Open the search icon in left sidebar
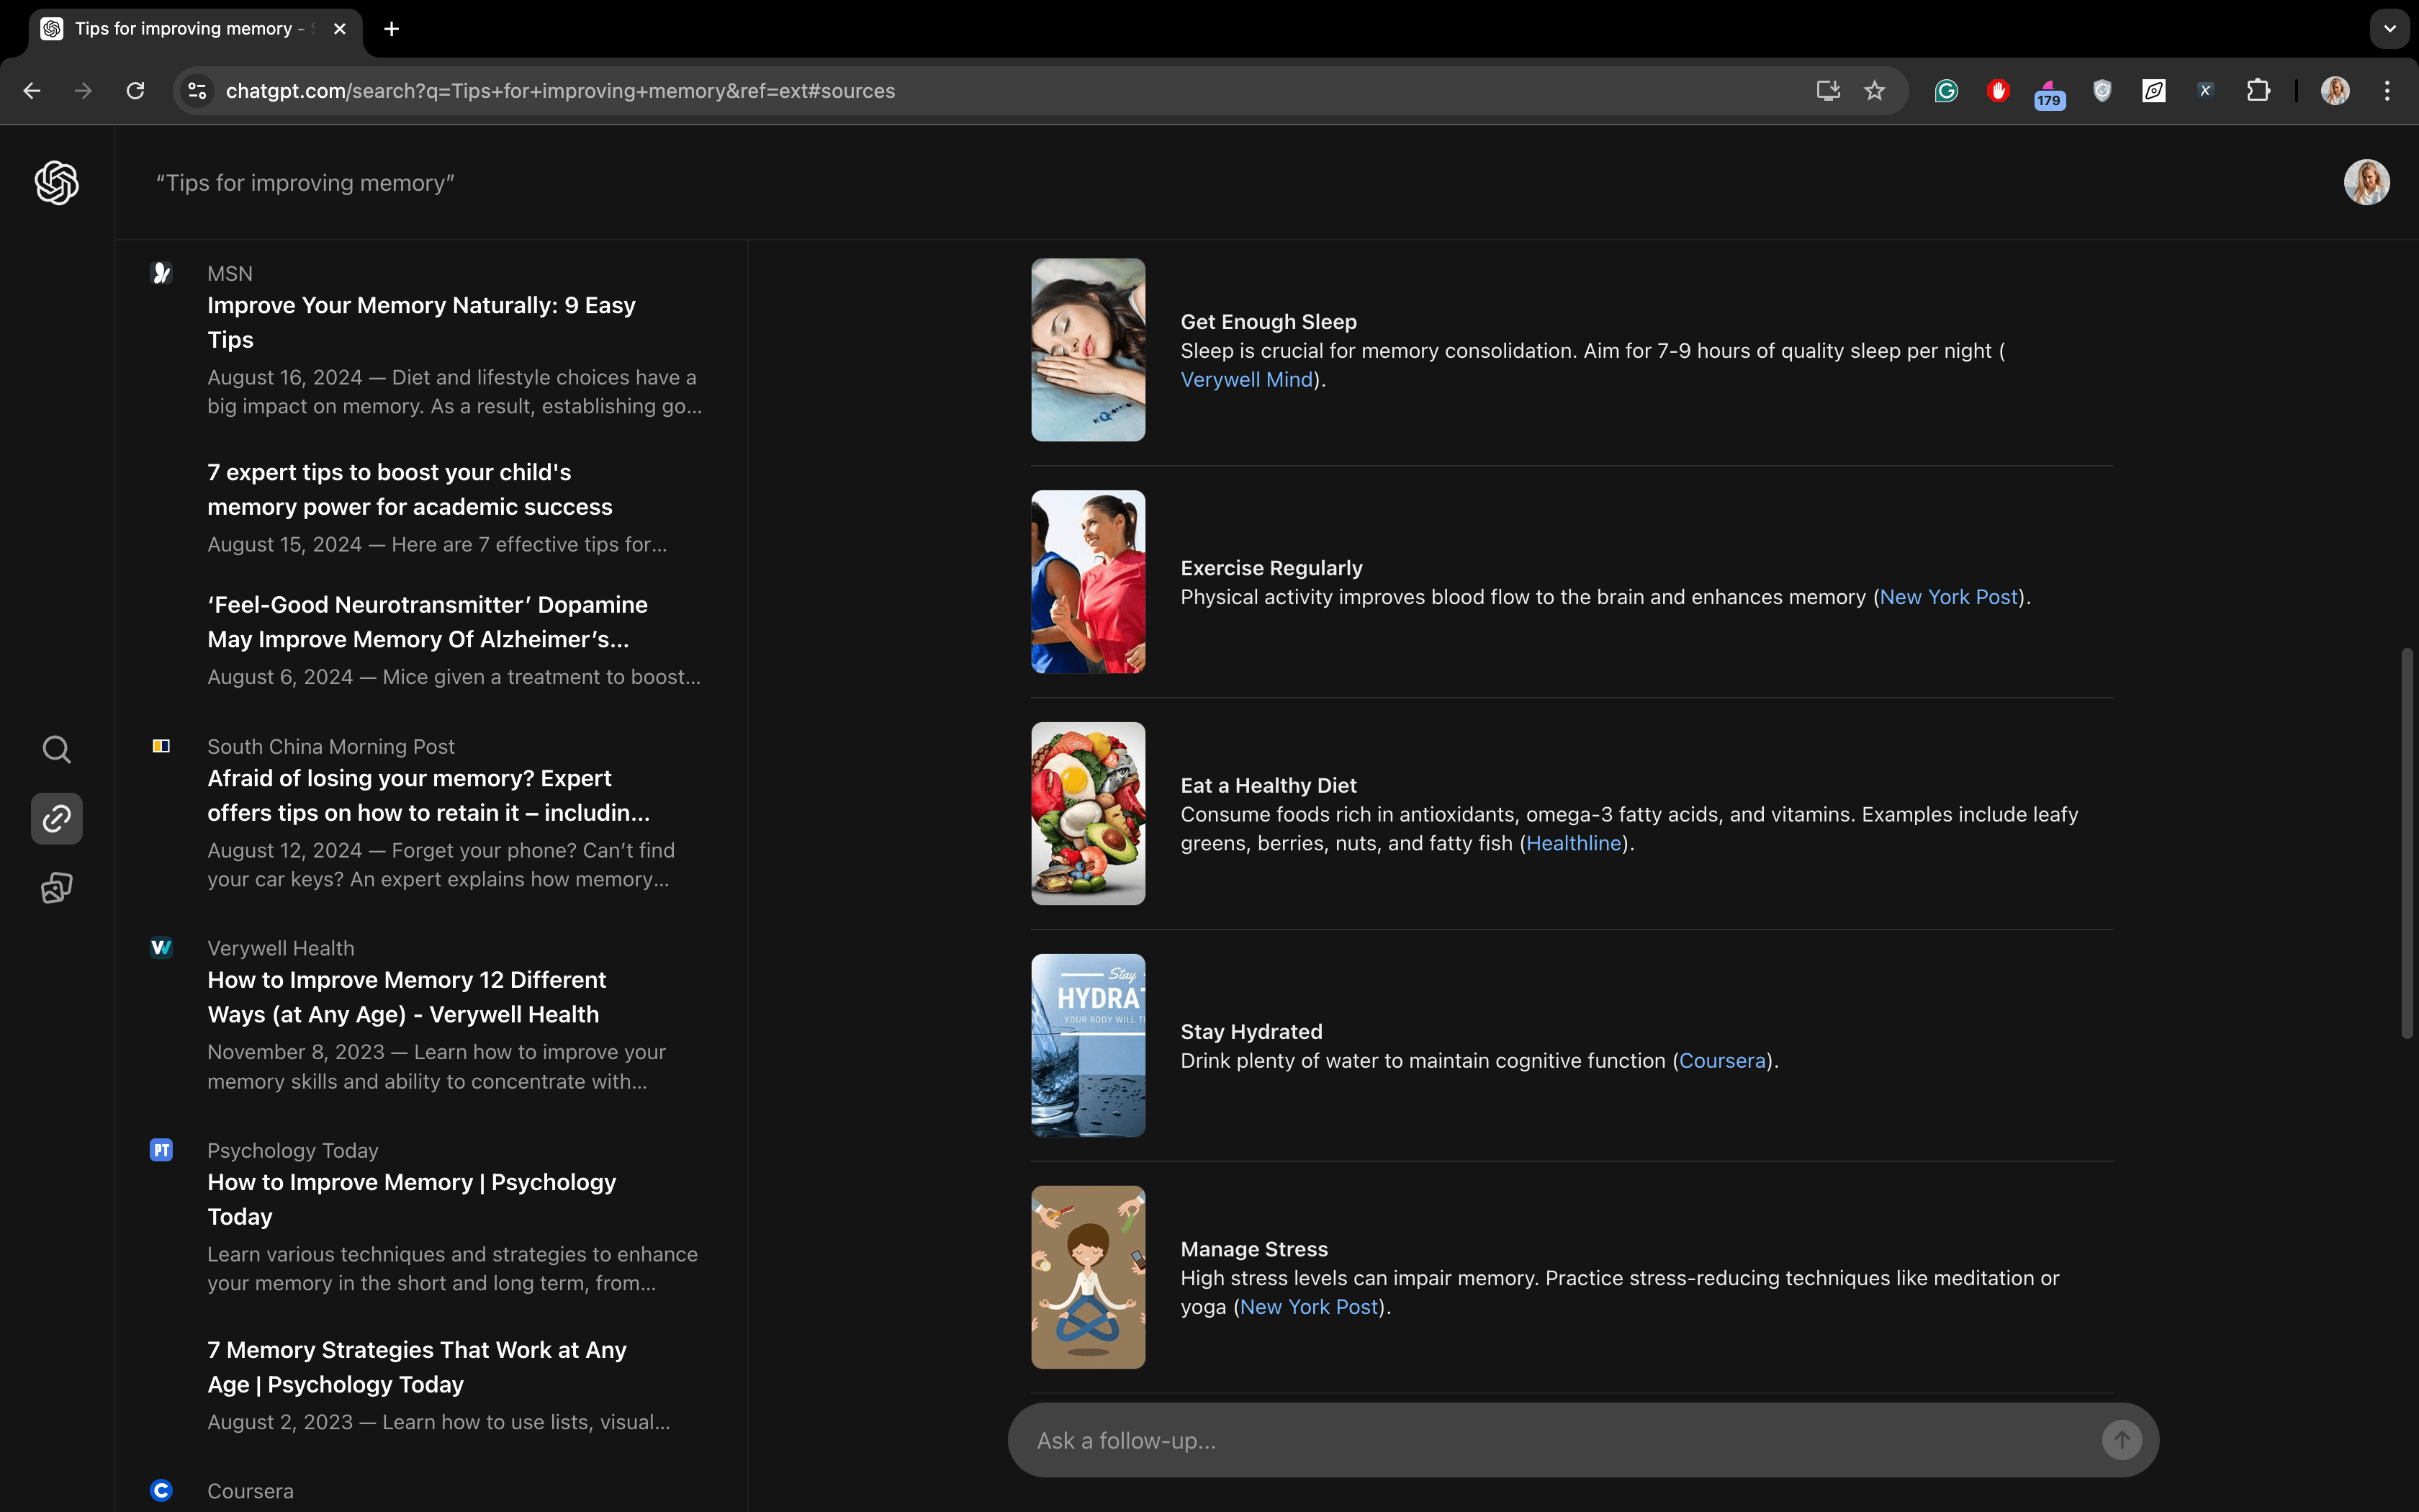2419x1512 pixels. (57, 750)
